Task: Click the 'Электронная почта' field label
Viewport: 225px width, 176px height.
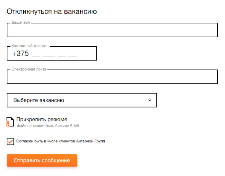Action: tap(29, 69)
